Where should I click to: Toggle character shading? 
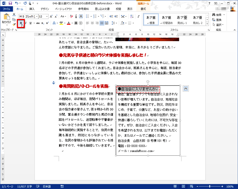pos(76,23)
